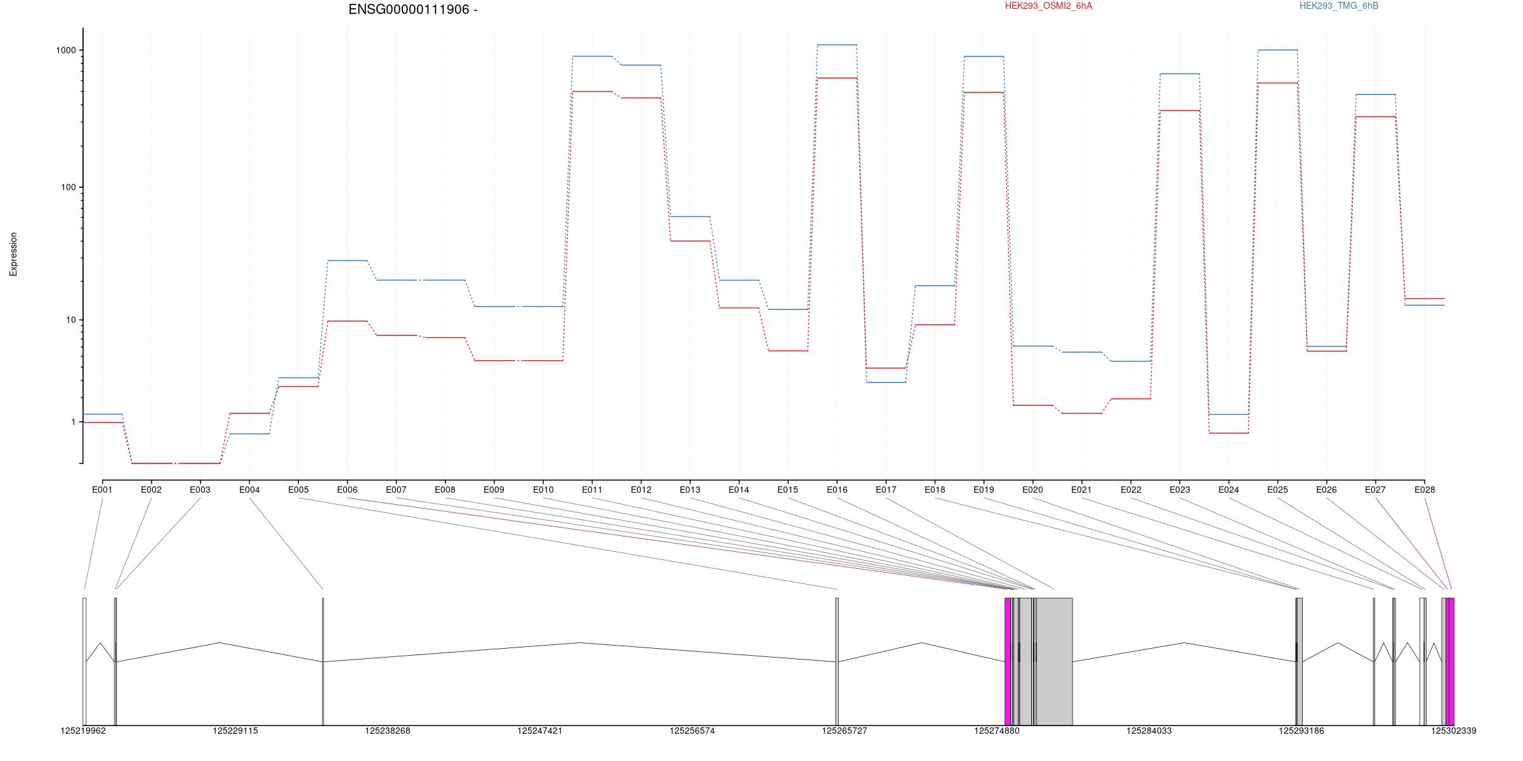Click exon label E012
This screenshot has height=761, width=1523.
(x=641, y=490)
